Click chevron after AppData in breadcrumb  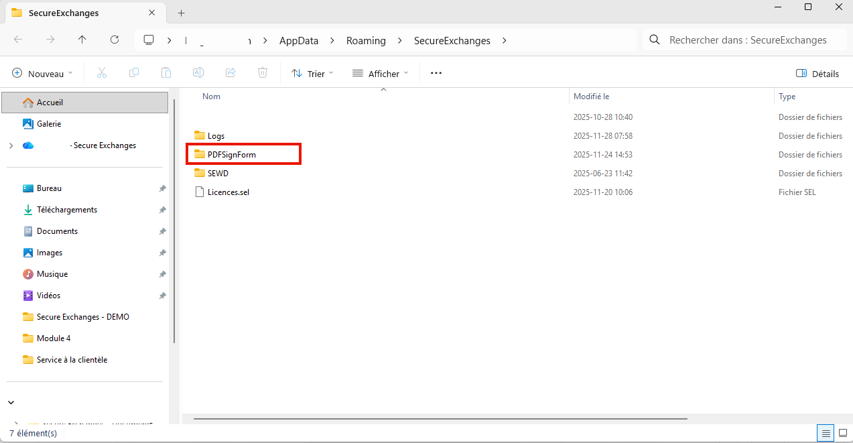pos(332,40)
